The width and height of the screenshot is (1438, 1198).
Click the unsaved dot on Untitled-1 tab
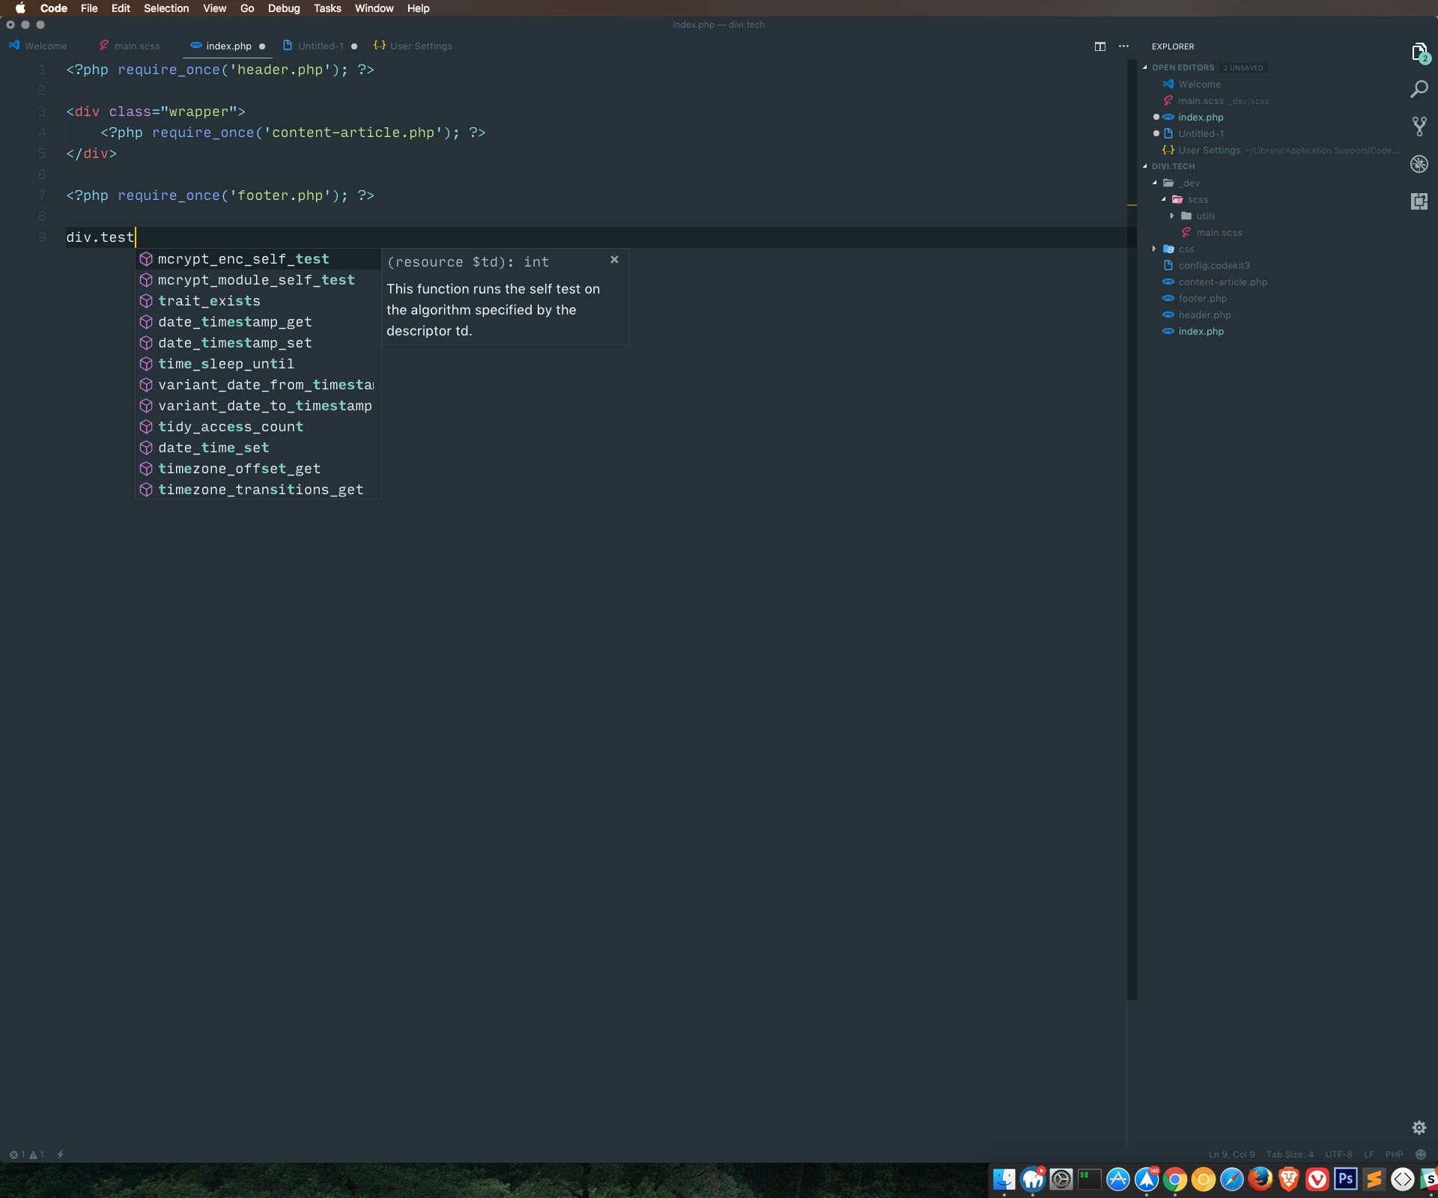354,46
